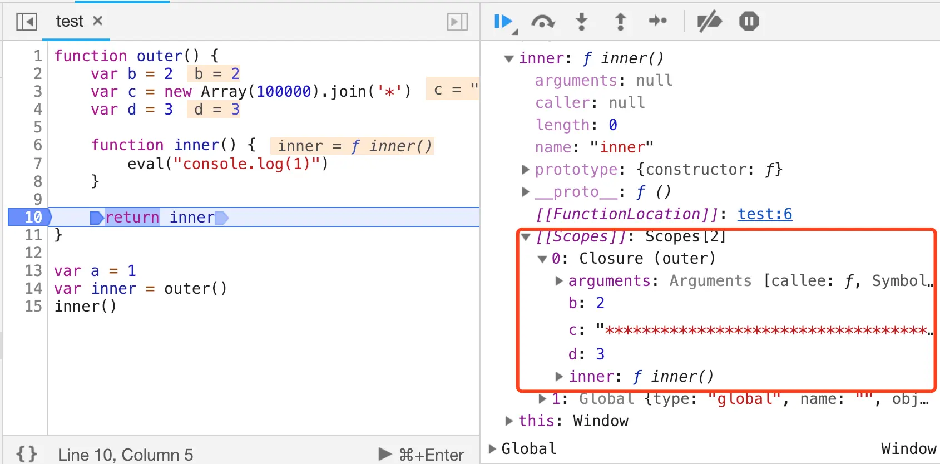Click 'var inner = outer()' line
The width and height of the screenshot is (940, 464).
tap(141, 288)
